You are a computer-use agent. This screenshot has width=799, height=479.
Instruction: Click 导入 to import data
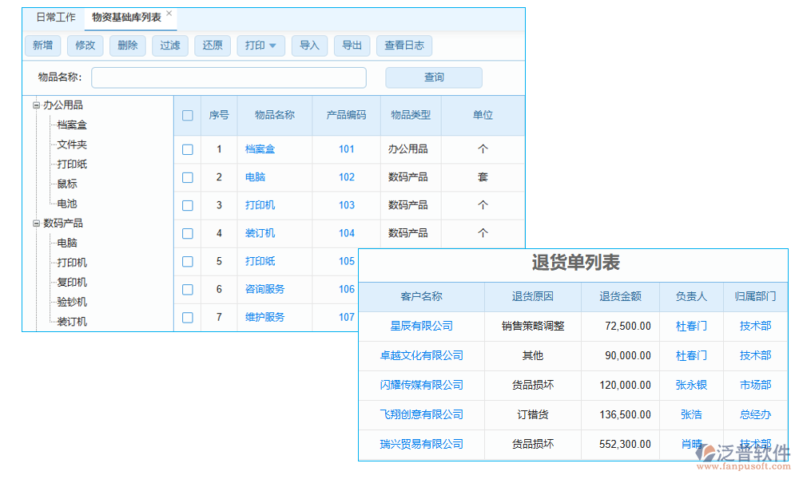pos(309,46)
